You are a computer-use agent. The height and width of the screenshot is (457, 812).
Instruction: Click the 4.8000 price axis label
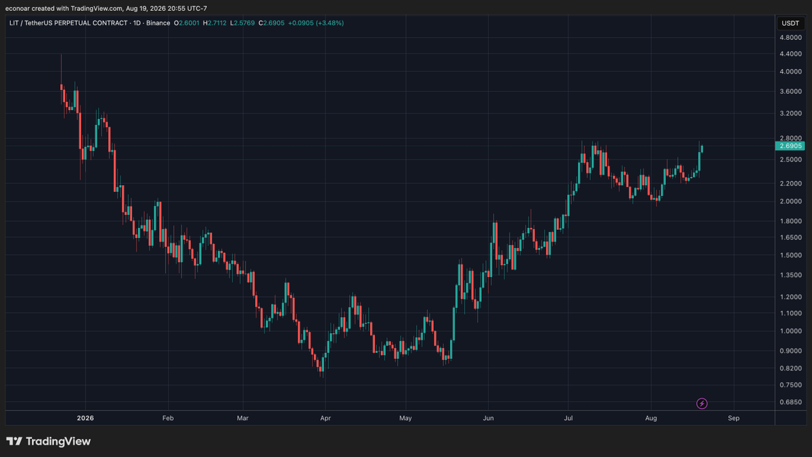coord(790,37)
